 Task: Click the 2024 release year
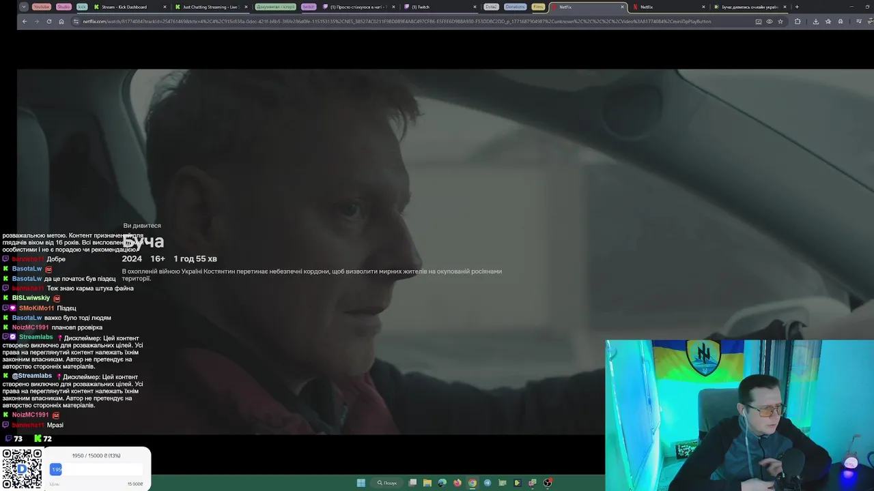click(132, 259)
